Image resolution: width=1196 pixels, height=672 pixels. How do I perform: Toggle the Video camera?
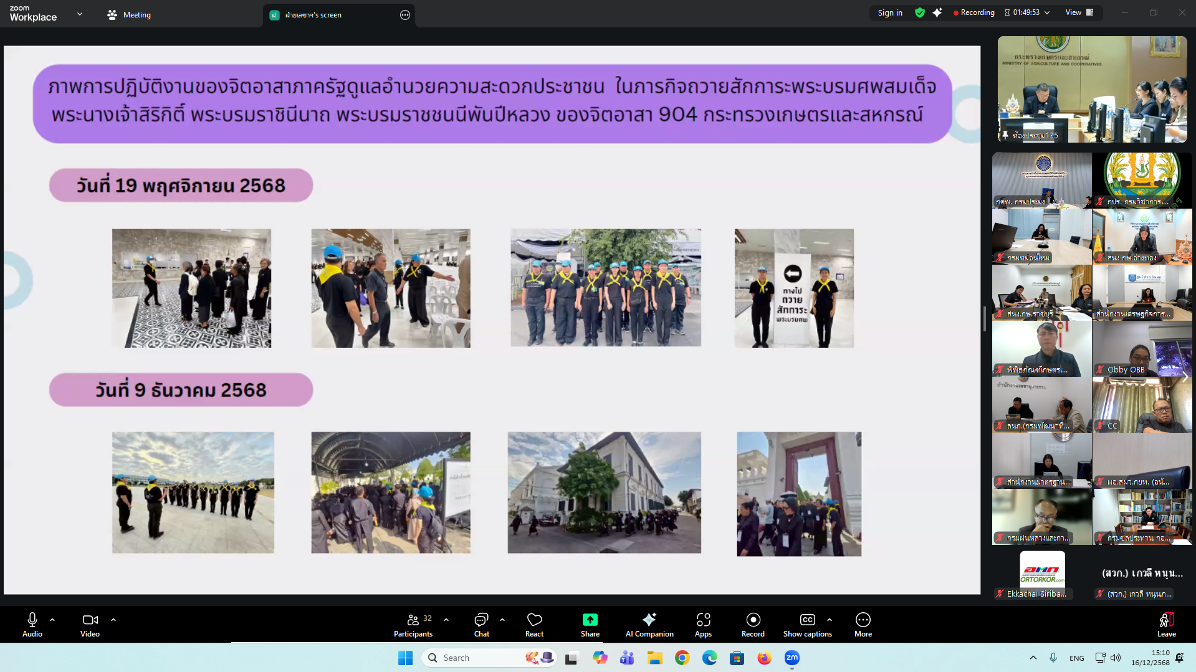coord(90,625)
